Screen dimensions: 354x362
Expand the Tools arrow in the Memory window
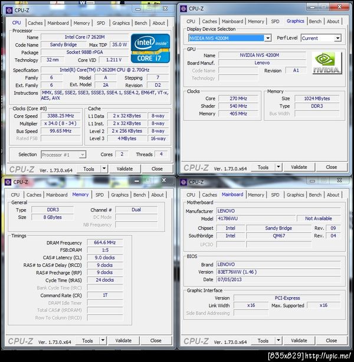pyautogui.click(x=103, y=341)
